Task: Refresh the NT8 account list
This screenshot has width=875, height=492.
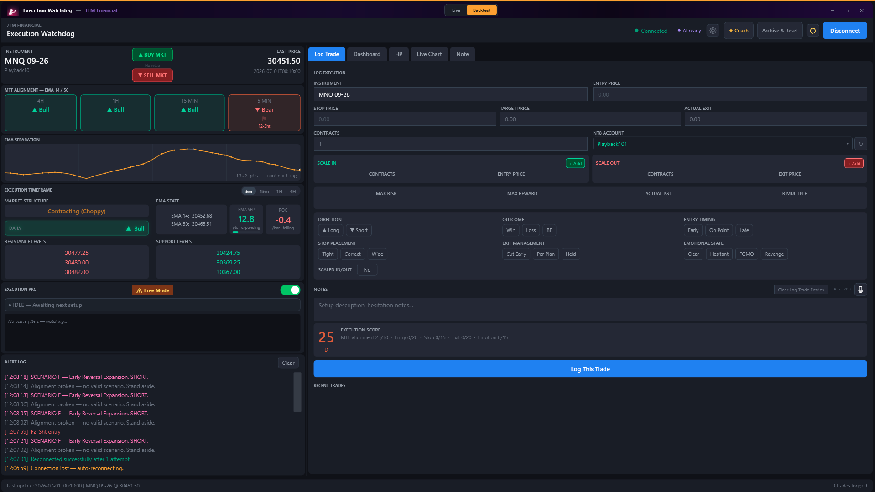Action: coord(860,144)
